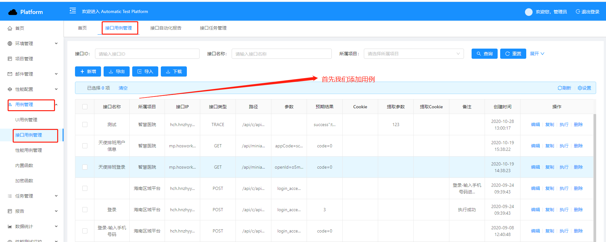Viewport: 606px width, 242px height.
Task: Click the user avatar icon
Action: pyautogui.click(x=528, y=12)
